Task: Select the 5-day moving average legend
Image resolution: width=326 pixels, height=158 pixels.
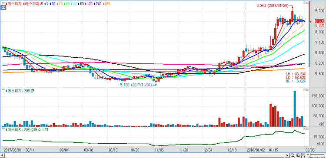Action: pyautogui.click(x=33, y=4)
